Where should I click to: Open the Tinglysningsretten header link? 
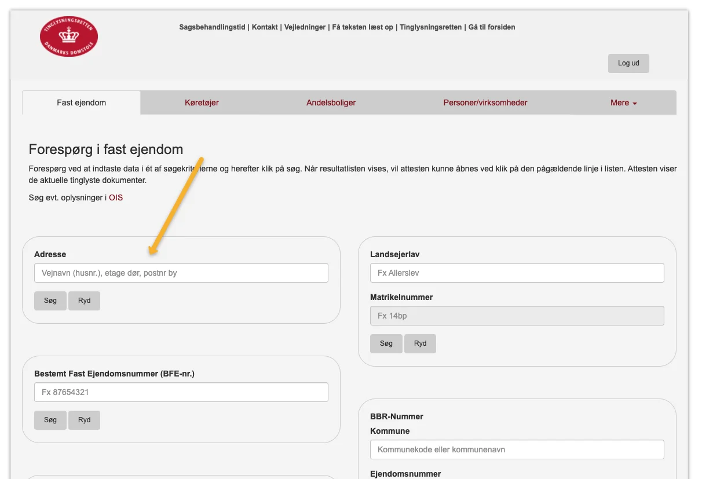tap(431, 27)
